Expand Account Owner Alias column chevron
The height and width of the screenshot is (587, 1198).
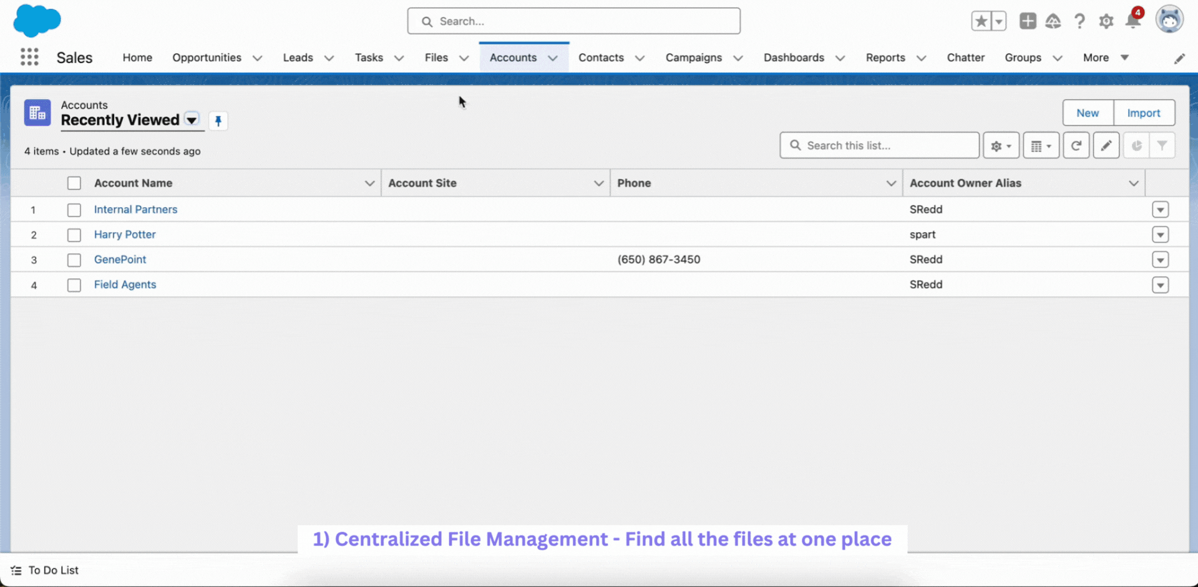1133,183
